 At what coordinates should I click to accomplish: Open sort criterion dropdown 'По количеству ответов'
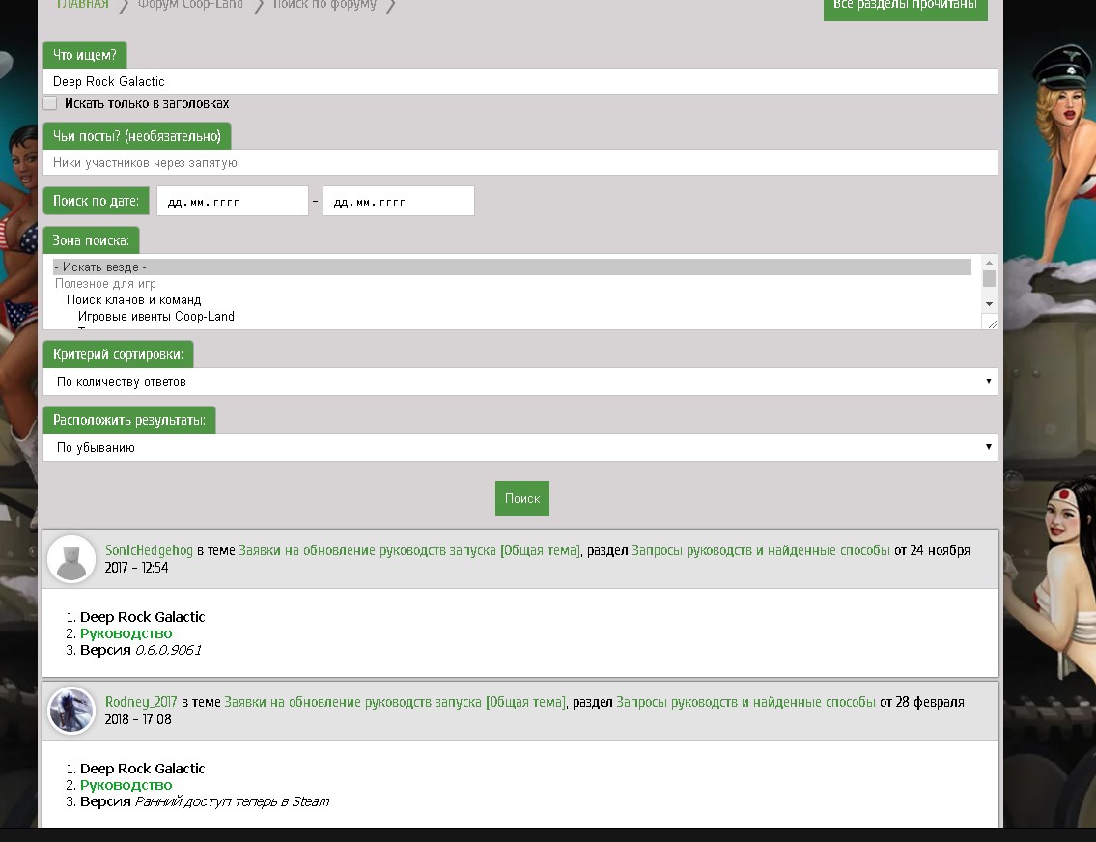(520, 381)
